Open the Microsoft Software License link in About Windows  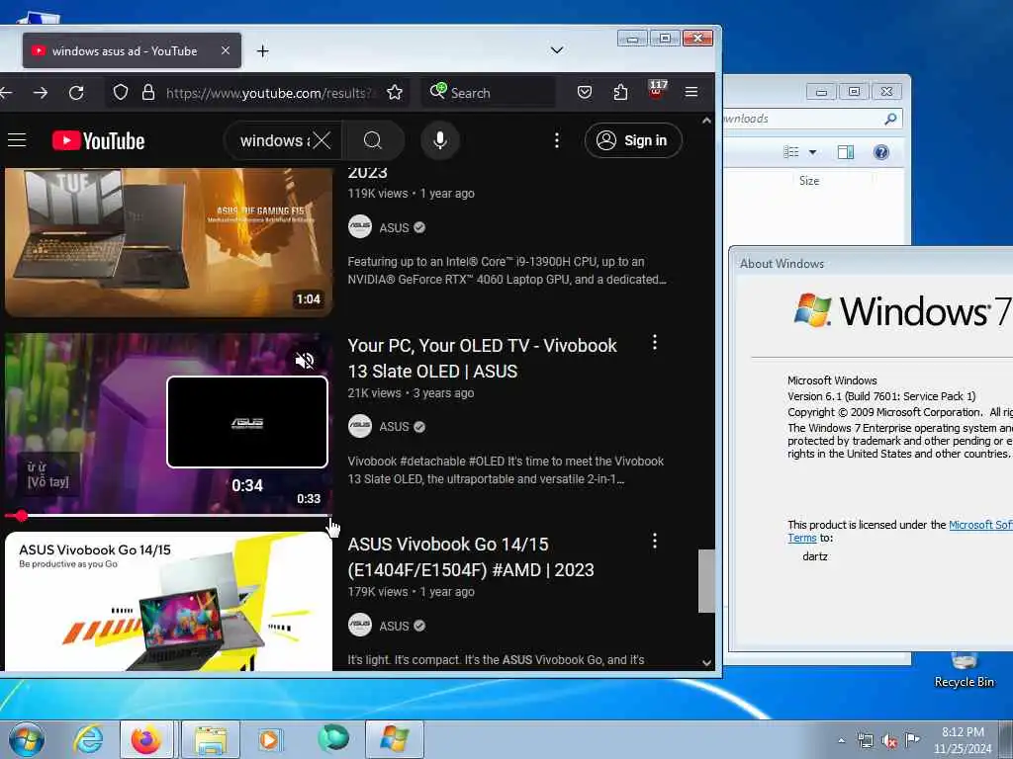click(980, 525)
